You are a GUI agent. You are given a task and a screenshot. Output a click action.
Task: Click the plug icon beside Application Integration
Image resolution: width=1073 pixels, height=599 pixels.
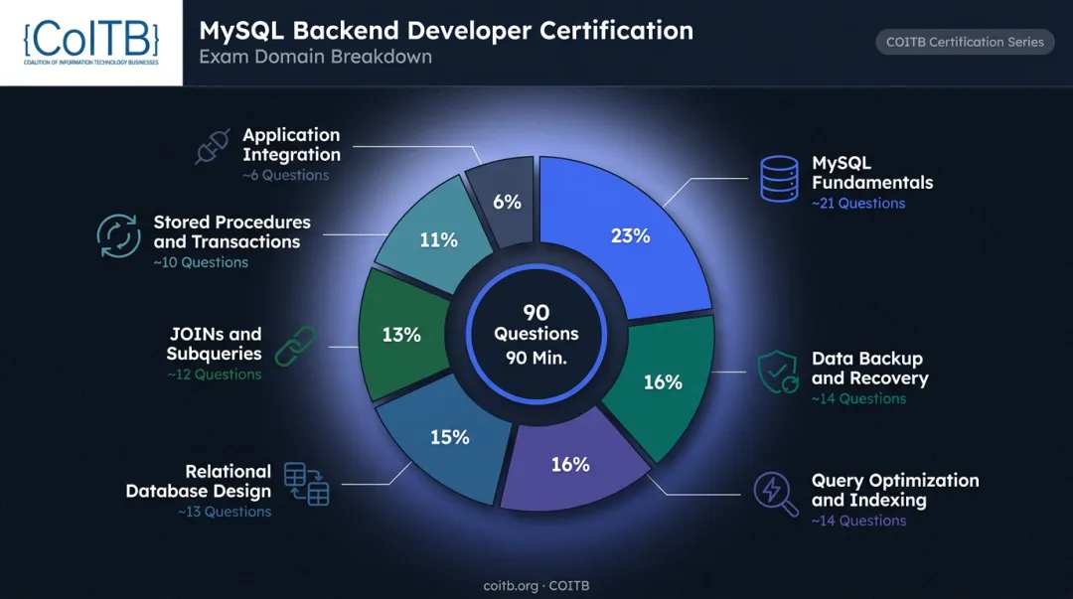(x=213, y=146)
